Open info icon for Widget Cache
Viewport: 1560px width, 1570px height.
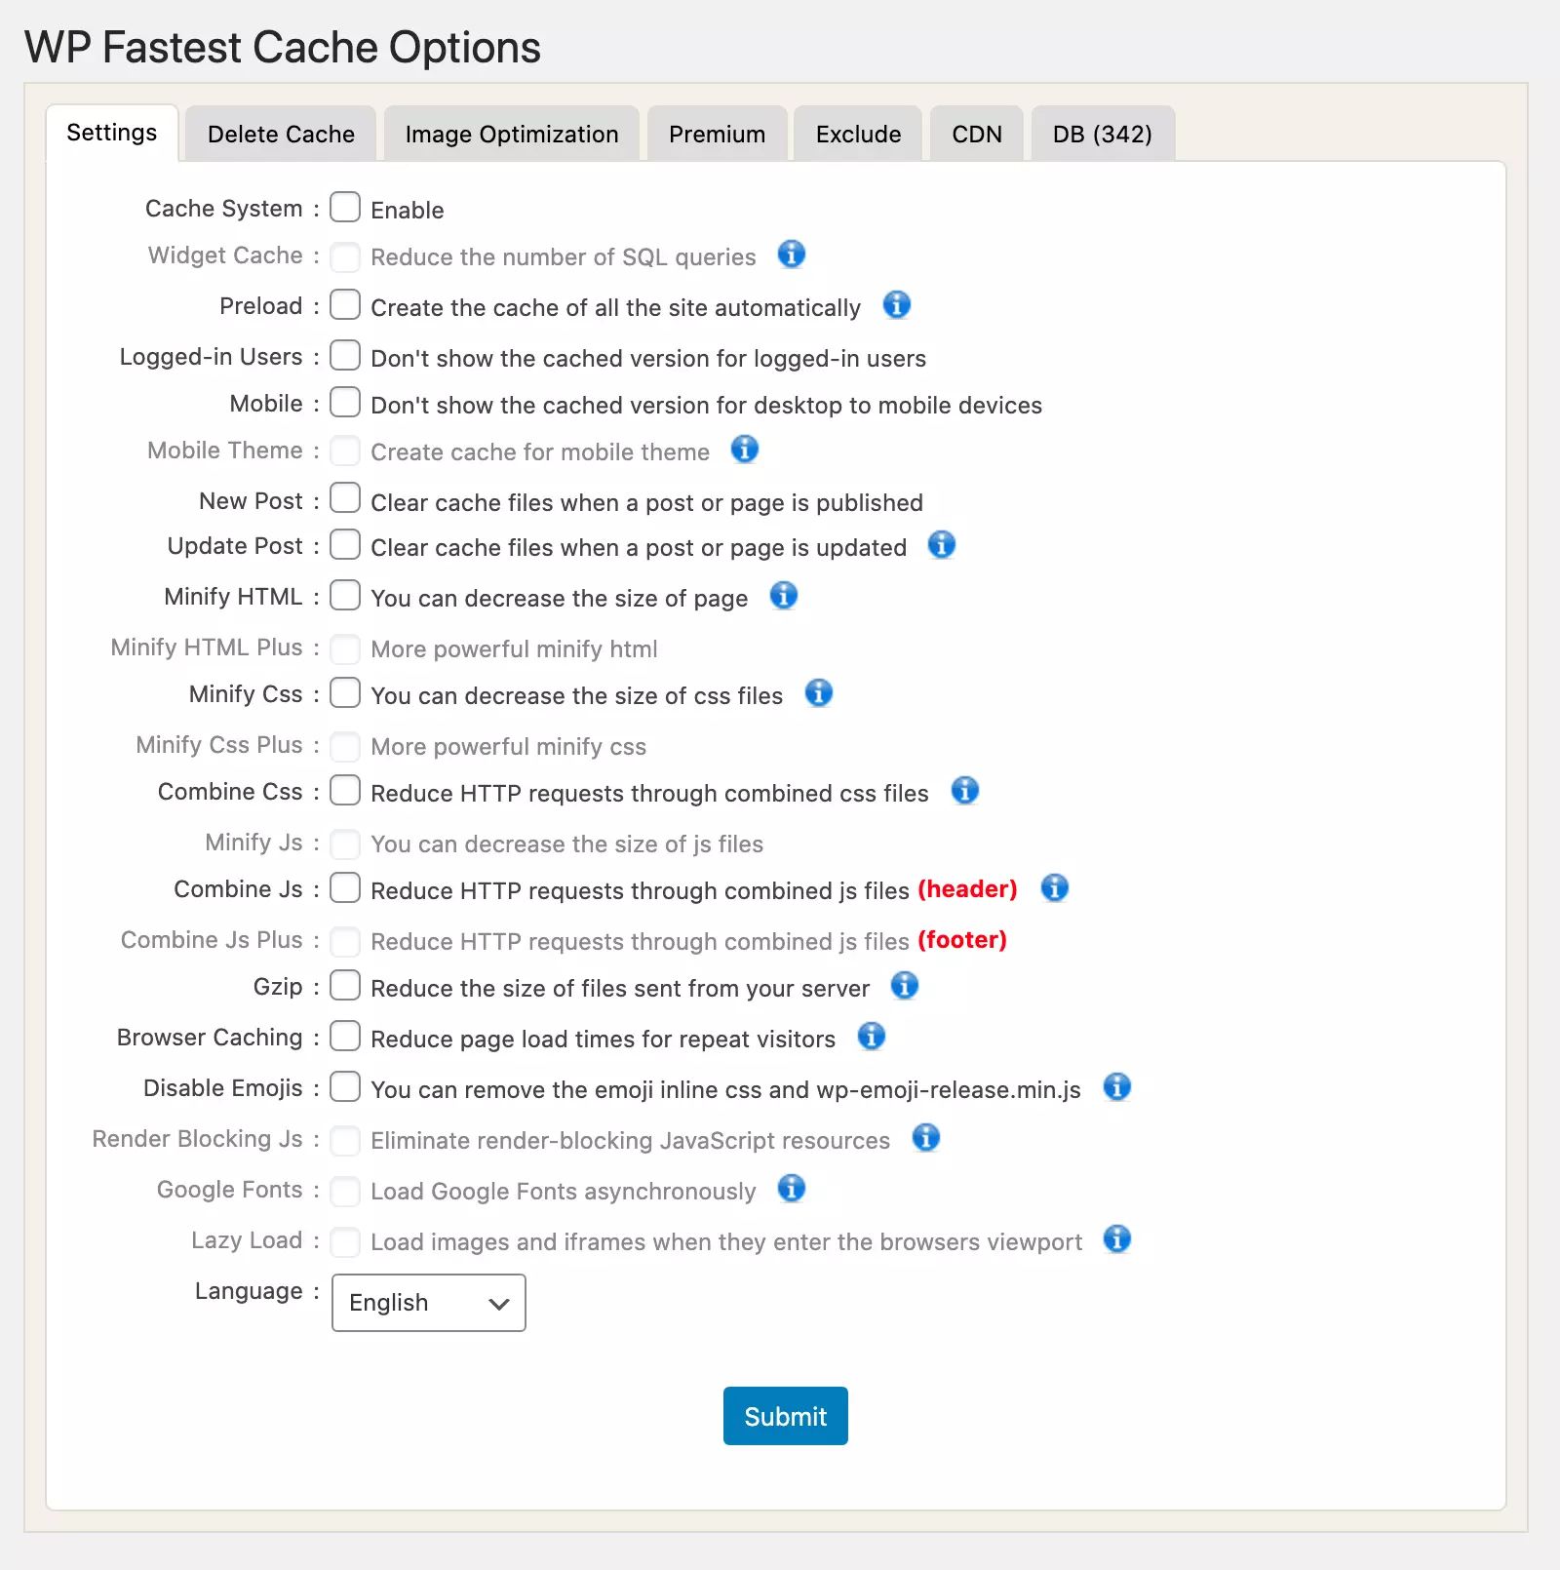click(791, 255)
